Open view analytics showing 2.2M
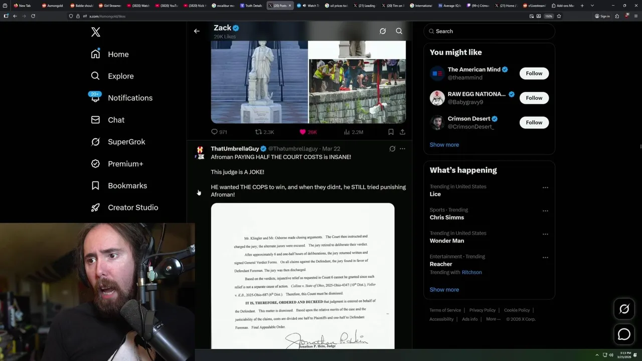Screen dimensions: 642x361 (x=353, y=132)
